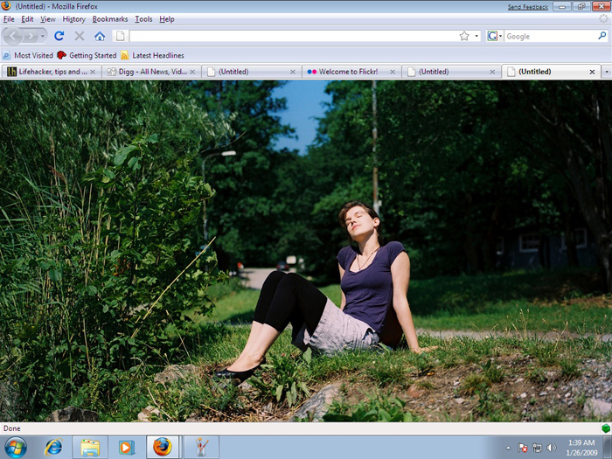
Task: Open the search engine selector dropdown
Action: tap(495, 37)
